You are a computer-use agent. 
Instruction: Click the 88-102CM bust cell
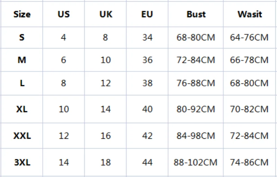coord(196,162)
